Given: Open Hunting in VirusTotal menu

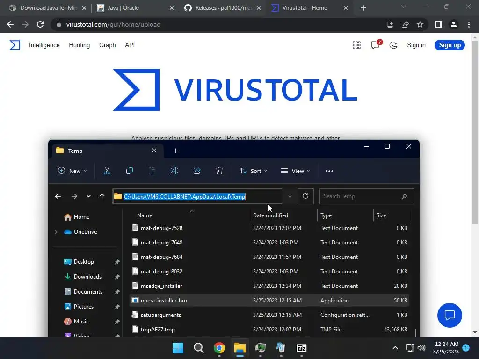Looking at the screenshot, I should (80, 45).
